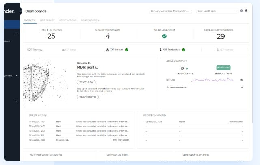The image size is (260, 165).
Task: Click the NO INCIDENTS label
Action: [x=185, y=73]
